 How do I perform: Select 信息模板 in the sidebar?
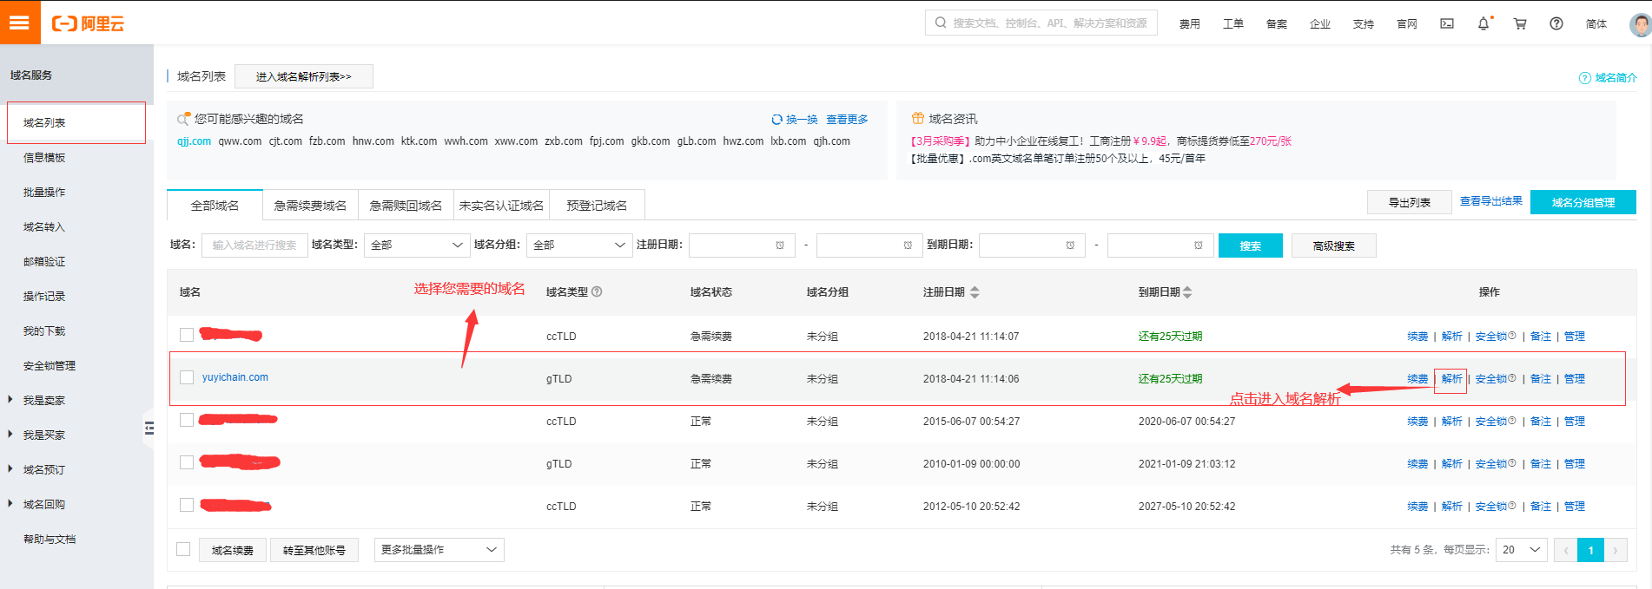pyautogui.click(x=44, y=157)
